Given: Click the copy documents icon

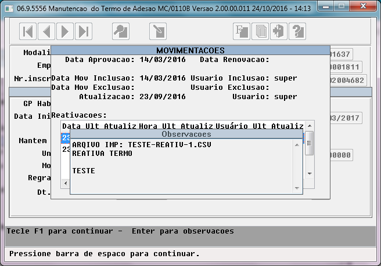Looking at the screenshot, I should 260,31.
